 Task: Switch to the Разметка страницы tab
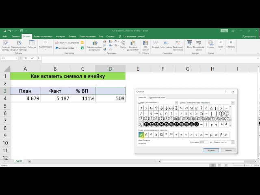(x=43, y=36)
